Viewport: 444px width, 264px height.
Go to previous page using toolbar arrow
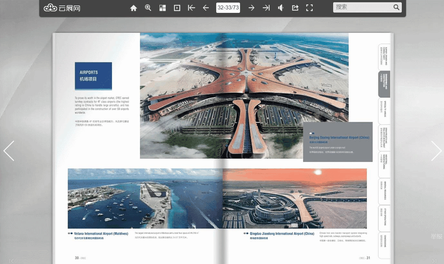point(206,8)
